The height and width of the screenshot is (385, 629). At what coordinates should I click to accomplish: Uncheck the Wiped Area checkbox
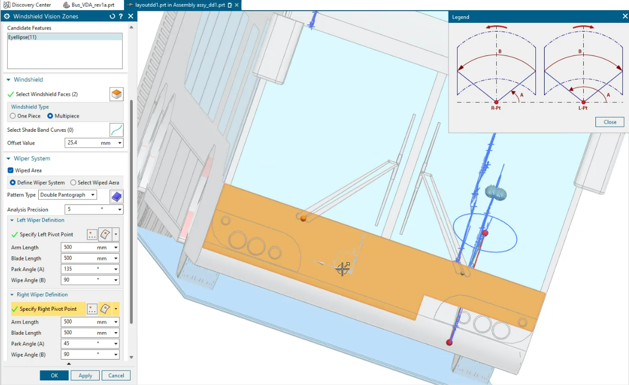11,170
